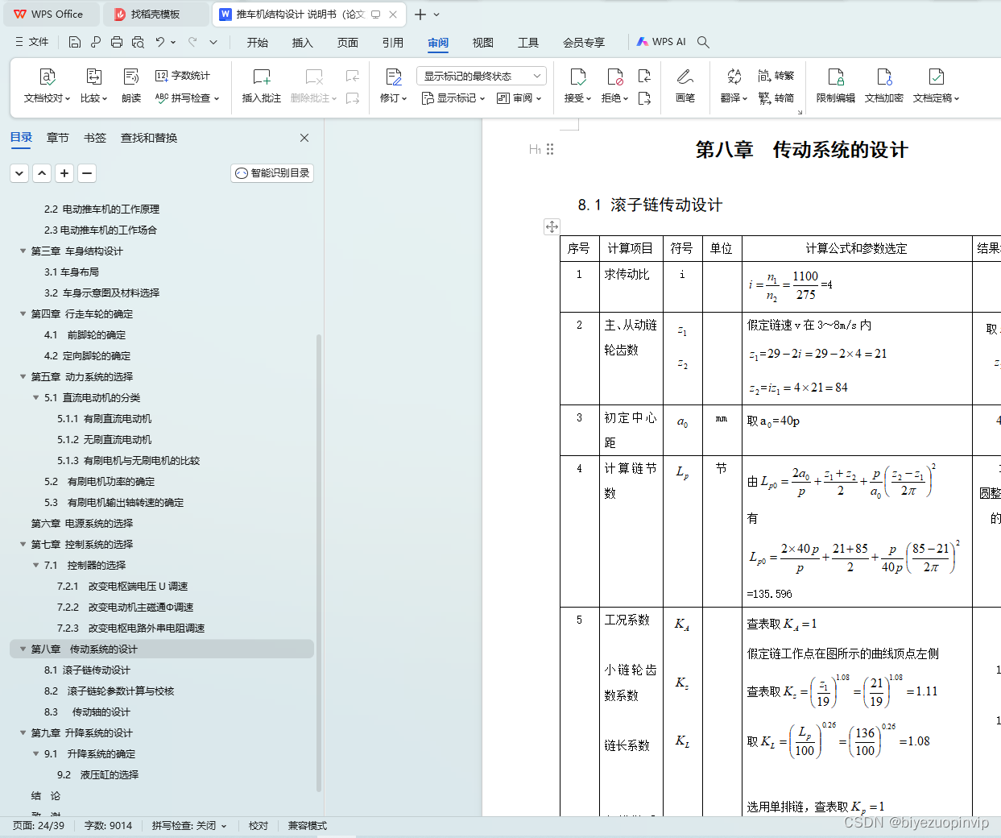Open the 会员专享 tab
1001x838 pixels.
coord(584,43)
